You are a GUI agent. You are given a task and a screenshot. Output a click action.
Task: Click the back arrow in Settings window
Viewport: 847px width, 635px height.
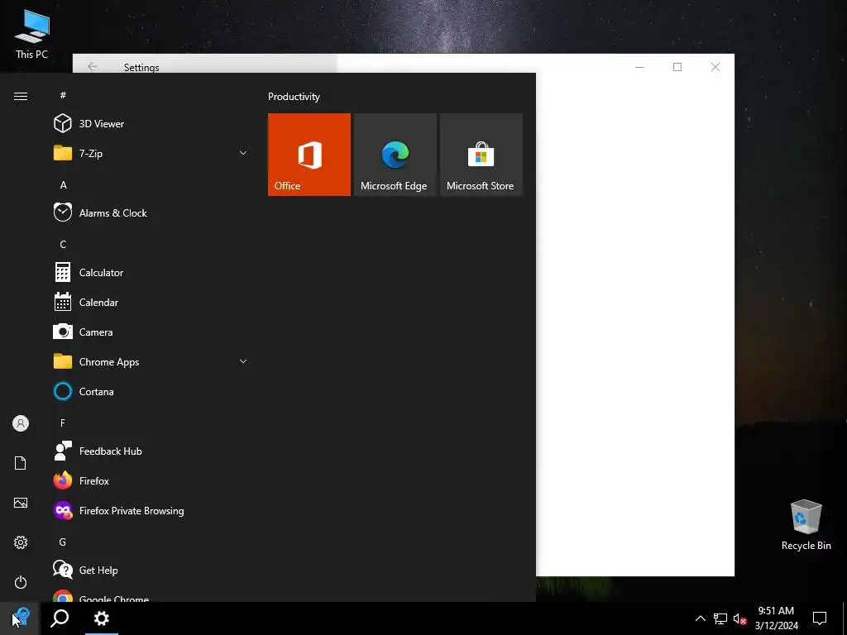coord(93,67)
